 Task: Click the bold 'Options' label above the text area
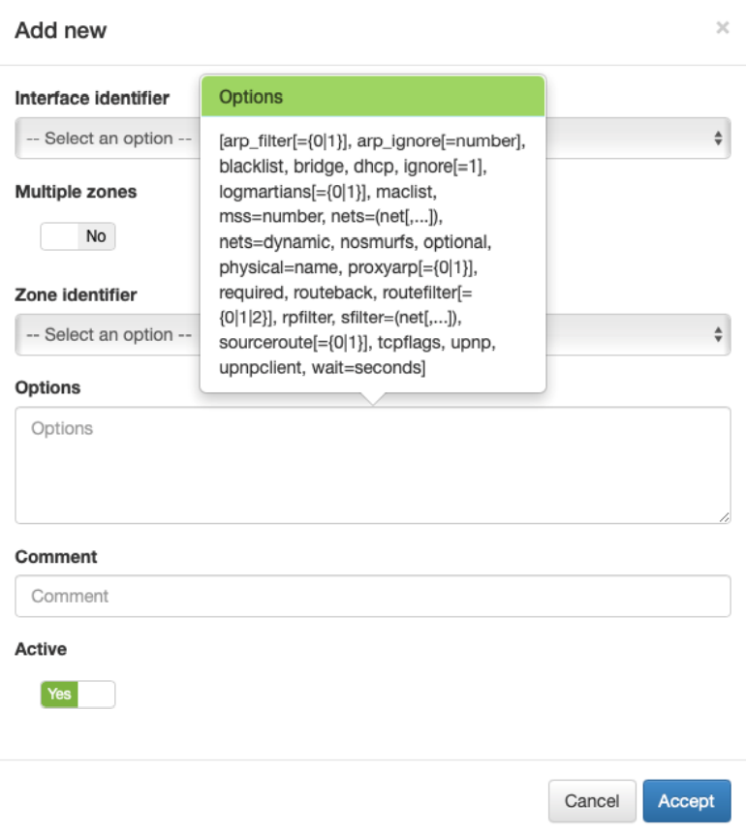coord(47,387)
